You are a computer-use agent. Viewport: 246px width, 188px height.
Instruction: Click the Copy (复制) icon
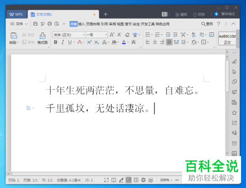pos(24,42)
